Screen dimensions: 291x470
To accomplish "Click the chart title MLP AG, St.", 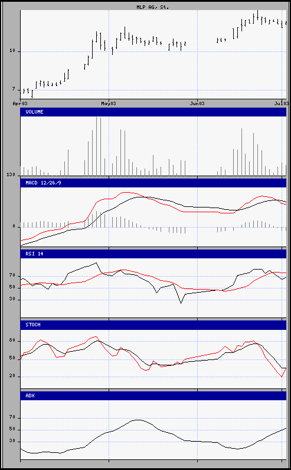I will (153, 7).
